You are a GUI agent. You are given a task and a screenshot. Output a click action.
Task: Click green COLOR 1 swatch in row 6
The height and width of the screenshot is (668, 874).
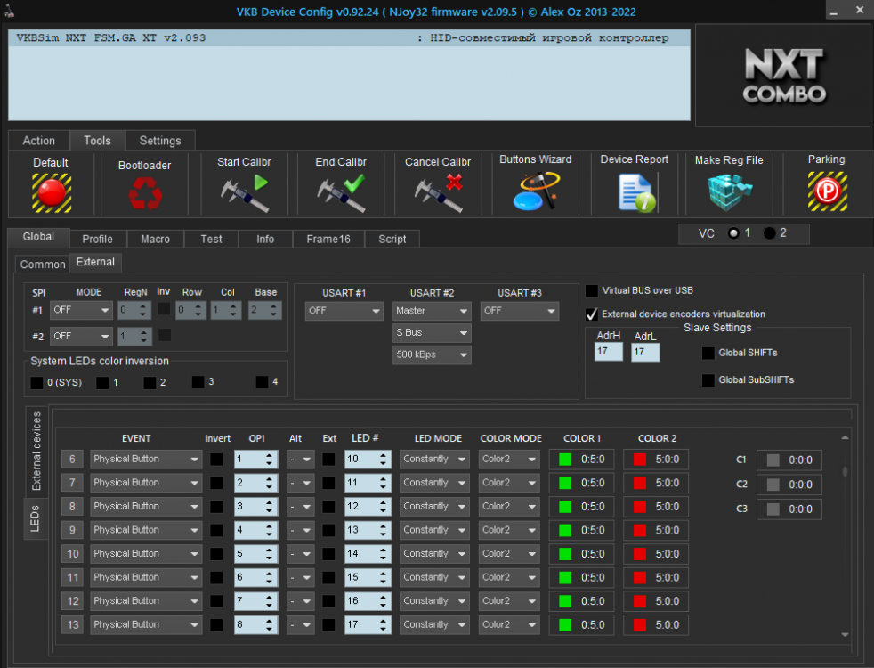564,460
